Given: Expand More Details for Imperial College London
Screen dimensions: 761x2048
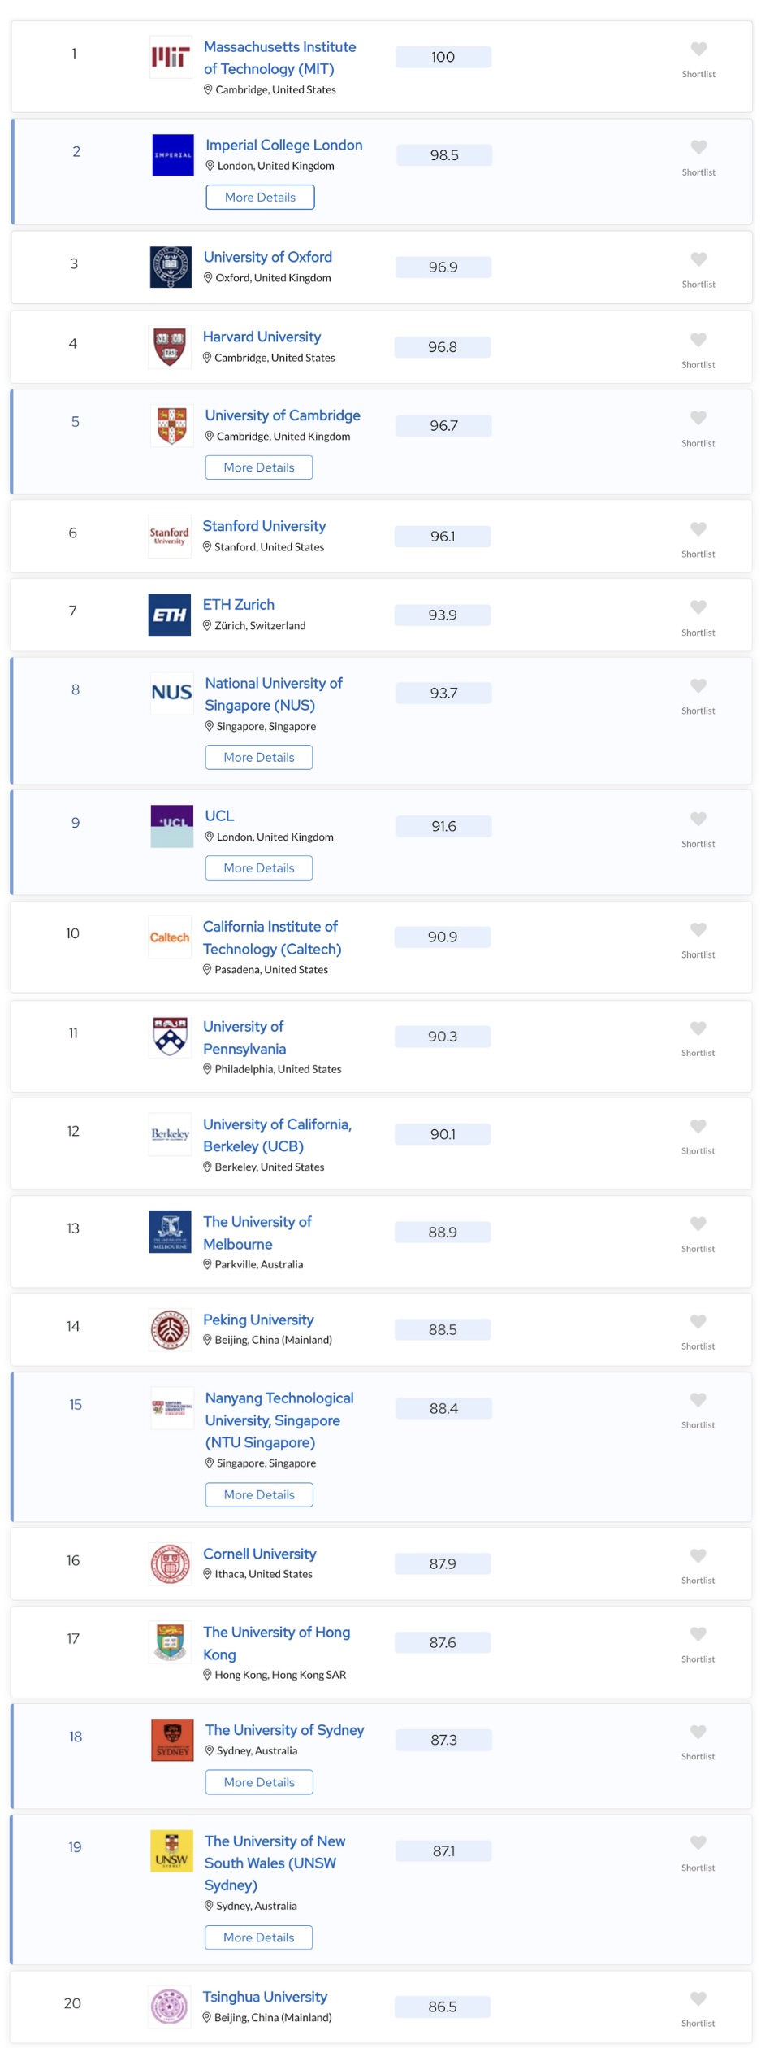Looking at the screenshot, I should 260,197.
